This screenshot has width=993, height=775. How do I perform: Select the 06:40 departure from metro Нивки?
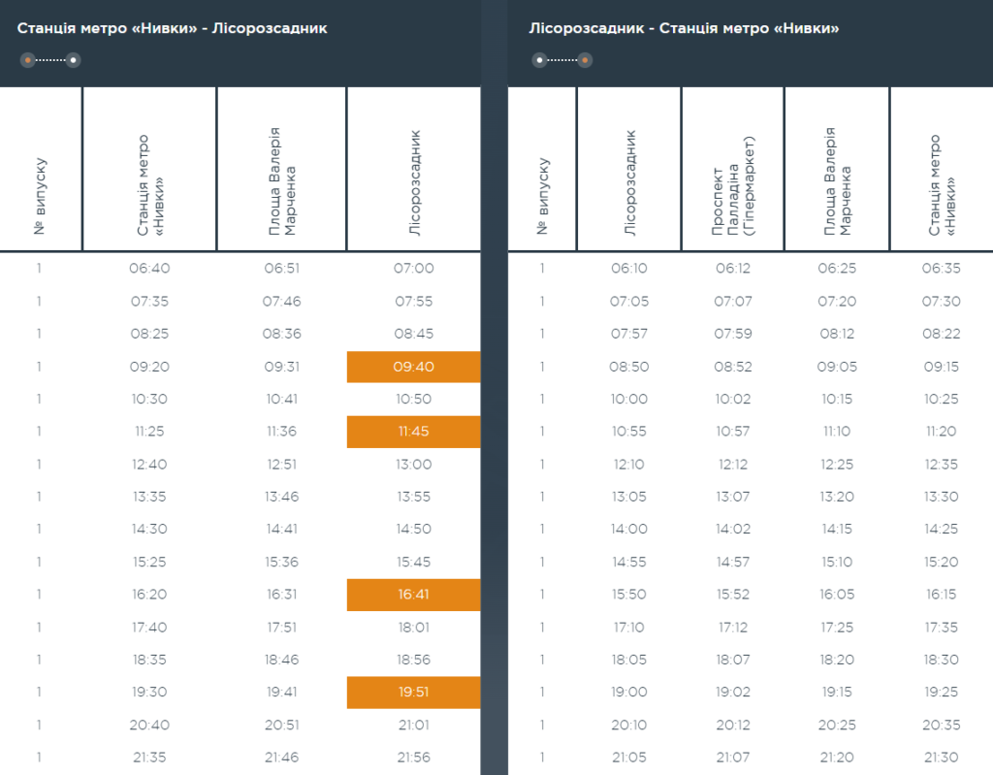coord(149,269)
